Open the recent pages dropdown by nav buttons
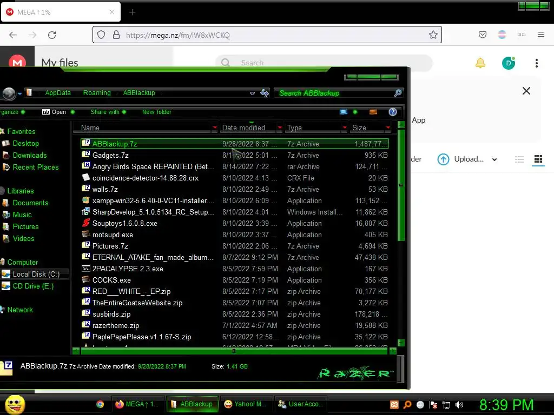Viewport: 554px width, 415px height. [19, 93]
